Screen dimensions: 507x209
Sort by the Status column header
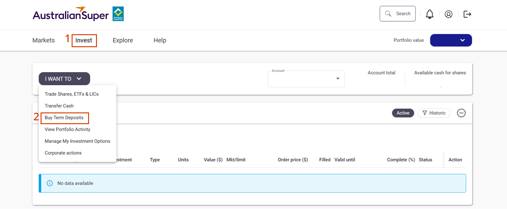click(x=425, y=160)
